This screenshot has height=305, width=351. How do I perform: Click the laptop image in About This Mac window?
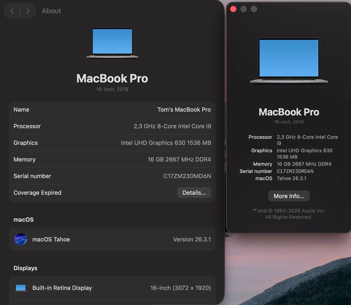pyautogui.click(x=289, y=60)
